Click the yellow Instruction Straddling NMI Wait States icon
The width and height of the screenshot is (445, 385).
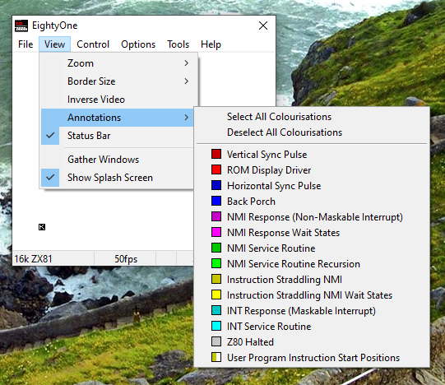(216, 295)
